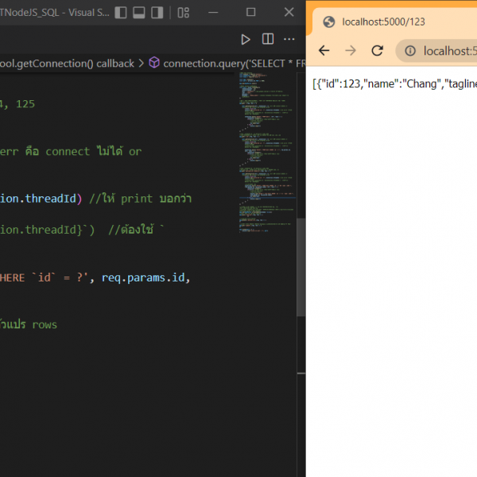Run the code with the play button
Image resolution: width=477 pixels, height=477 pixels.
(246, 39)
